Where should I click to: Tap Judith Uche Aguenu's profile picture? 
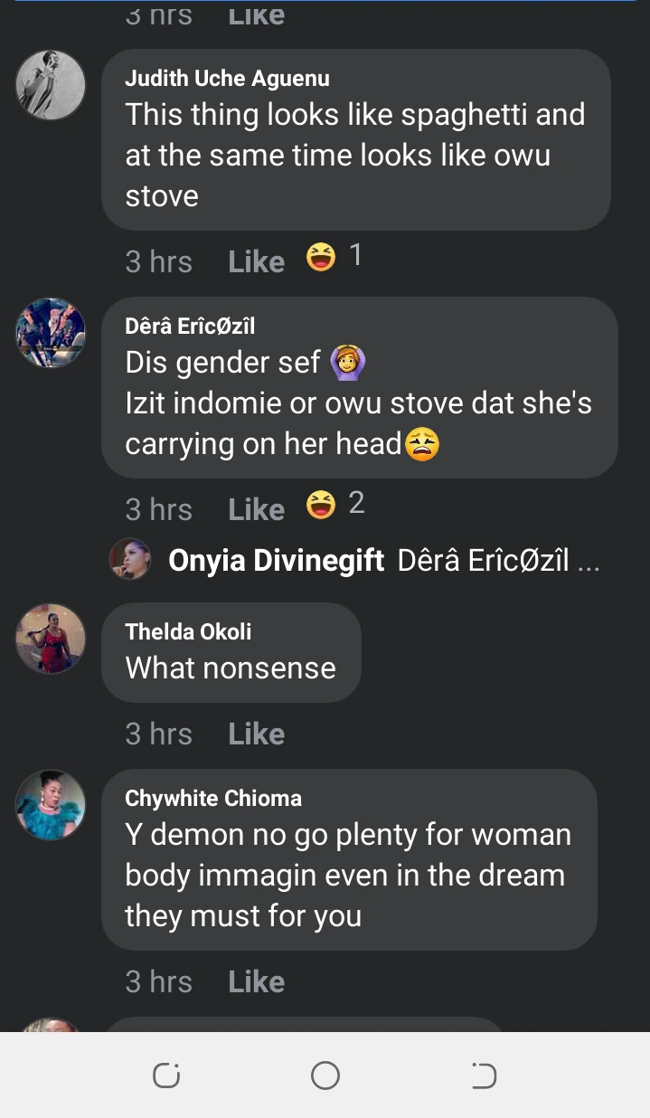tap(51, 86)
